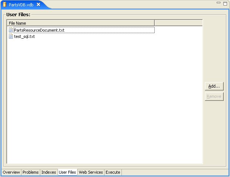Image resolution: width=230 pixels, height=177 pixels.
Task: Go to the Web Services tab
Action: [91, 172]
